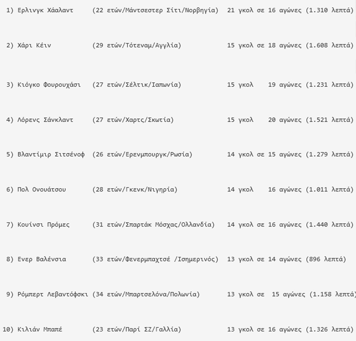
Task: Select the name Κουίνσι Πρόμες
Action: point(43,225)
